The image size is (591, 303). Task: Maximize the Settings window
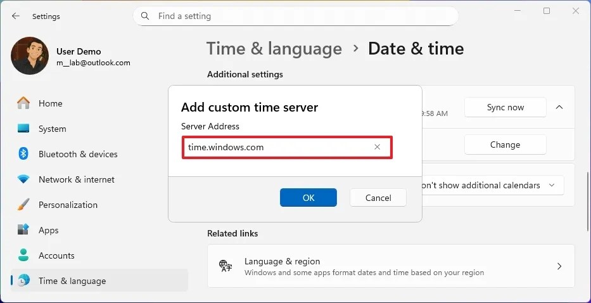pyautogui.click(x=547, y=11)
